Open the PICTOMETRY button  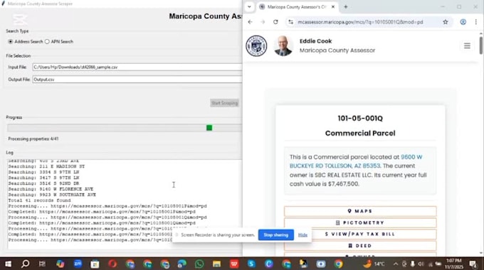360,222
